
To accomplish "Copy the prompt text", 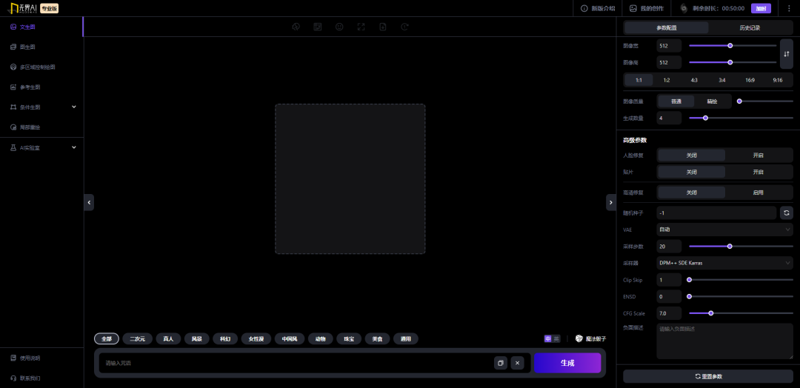I will click(x=501, y=363).
